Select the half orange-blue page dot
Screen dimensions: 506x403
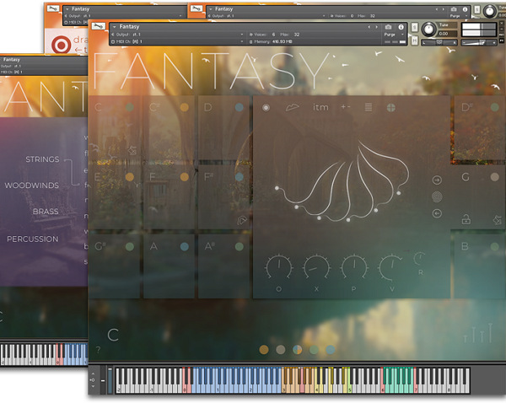click(297, 350)
